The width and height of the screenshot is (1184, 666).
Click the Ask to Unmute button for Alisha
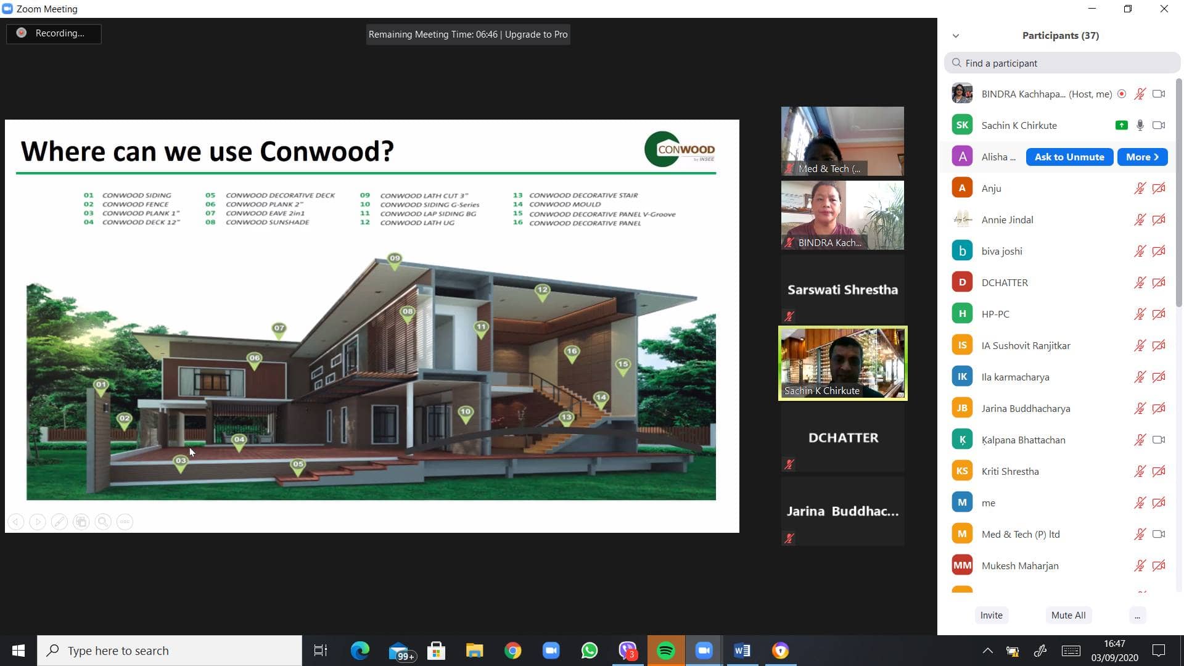click(x=1069, y=157)
